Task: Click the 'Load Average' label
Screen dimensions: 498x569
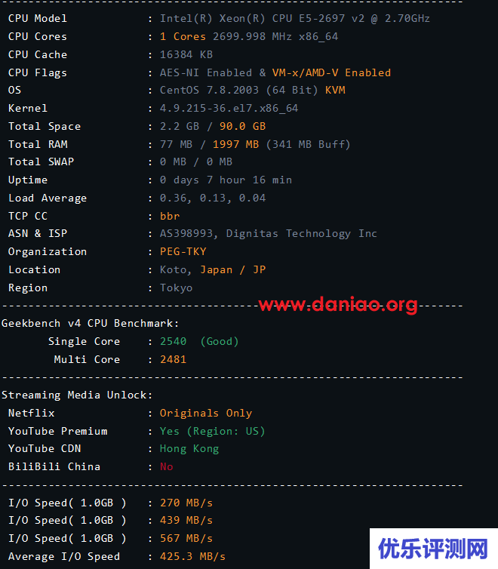Action: tap(48, 198)
